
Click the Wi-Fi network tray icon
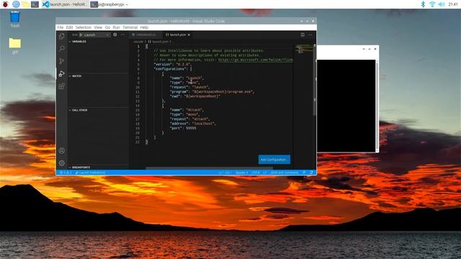[x=432, y=4]
